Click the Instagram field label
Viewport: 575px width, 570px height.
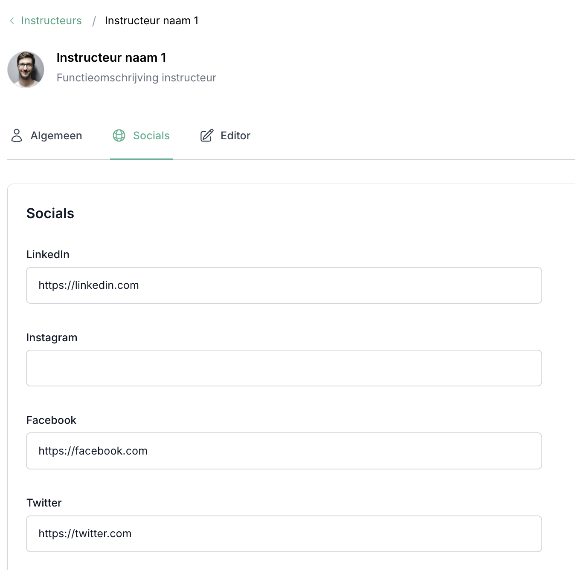(x=52, y=337)
